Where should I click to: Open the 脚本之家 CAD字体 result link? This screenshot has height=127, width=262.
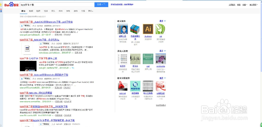point(38,59)
